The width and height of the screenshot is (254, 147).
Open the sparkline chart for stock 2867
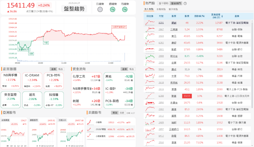pyautogui.click(x=150, y=30)
